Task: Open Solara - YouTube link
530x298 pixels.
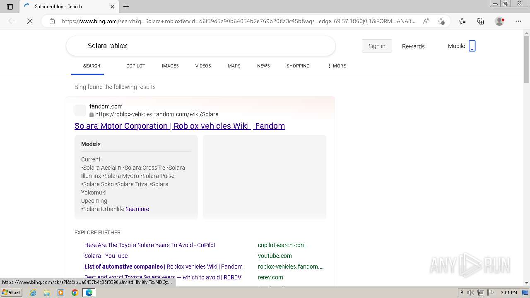Action: 106,256
